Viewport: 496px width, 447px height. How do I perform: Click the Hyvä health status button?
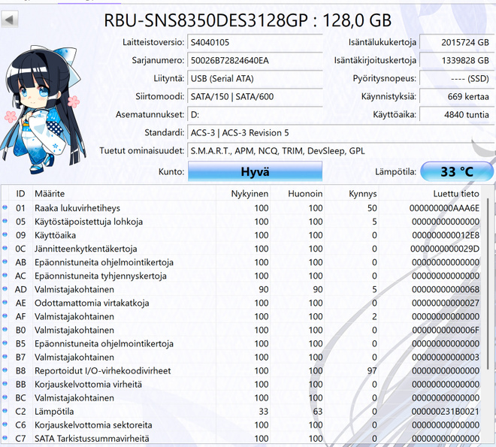(x=255, y=171)
